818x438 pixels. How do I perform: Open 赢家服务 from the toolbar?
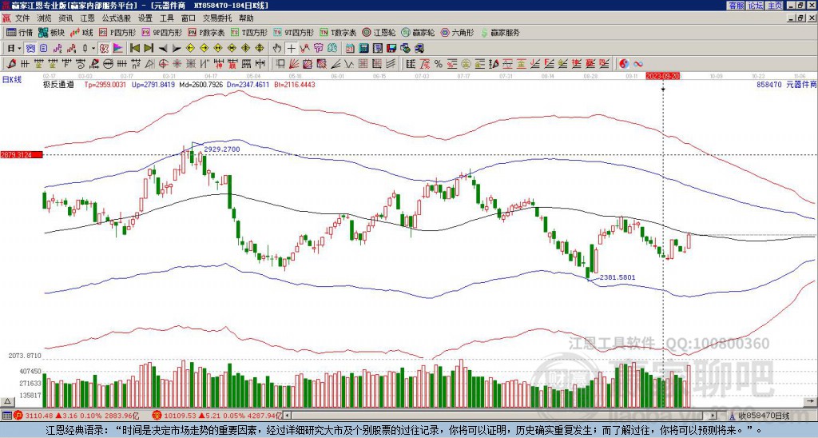(500, 32)
